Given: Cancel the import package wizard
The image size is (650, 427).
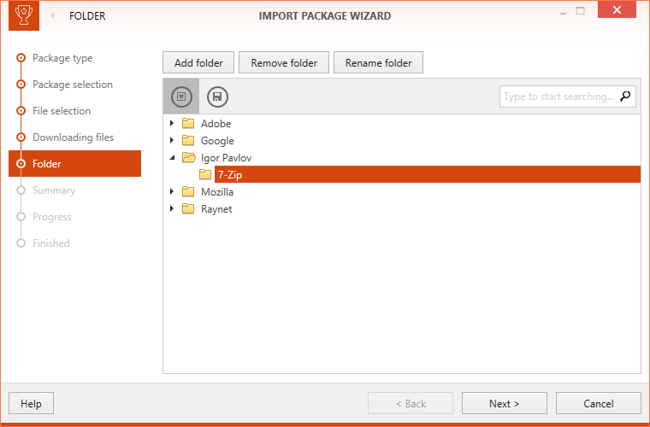Looking at the screenshot, I should (599, 403).
